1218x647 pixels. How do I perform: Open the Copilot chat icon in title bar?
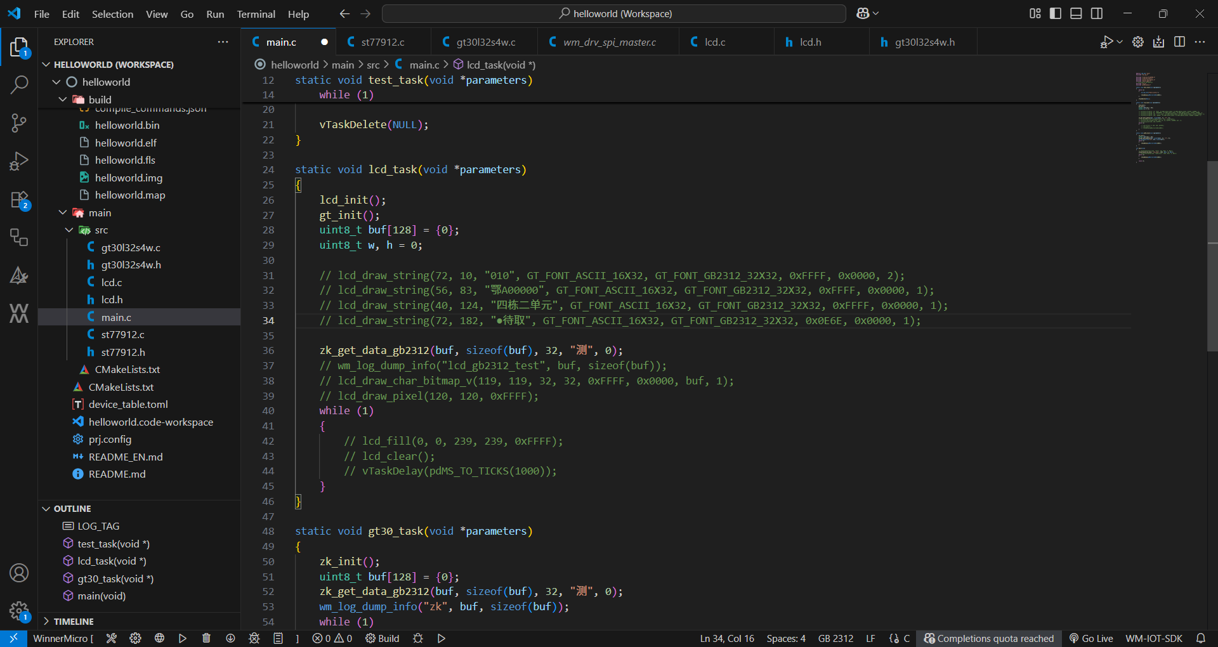click(863, 13)
